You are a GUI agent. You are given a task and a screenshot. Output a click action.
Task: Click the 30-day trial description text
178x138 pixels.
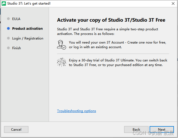point(118,63)
